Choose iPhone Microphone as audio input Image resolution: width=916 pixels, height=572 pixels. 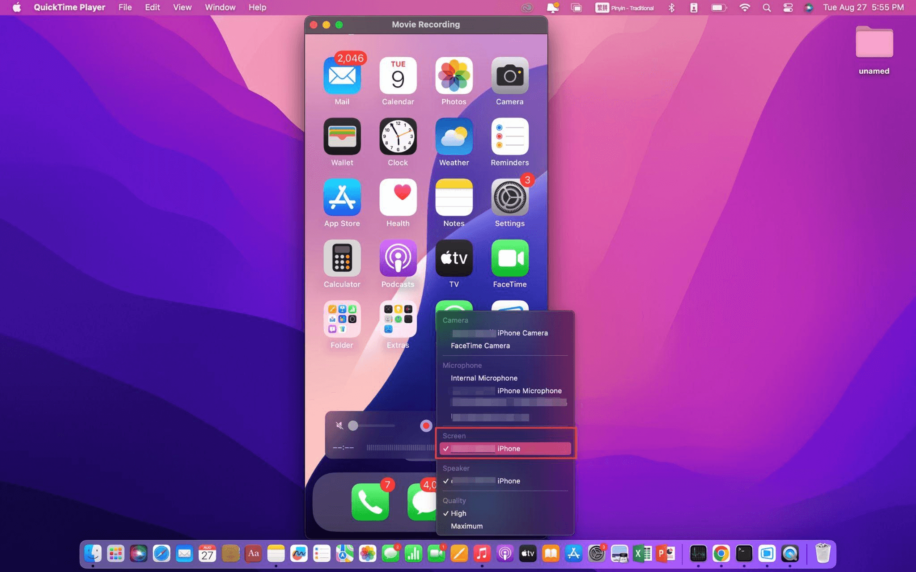(505, 391)
